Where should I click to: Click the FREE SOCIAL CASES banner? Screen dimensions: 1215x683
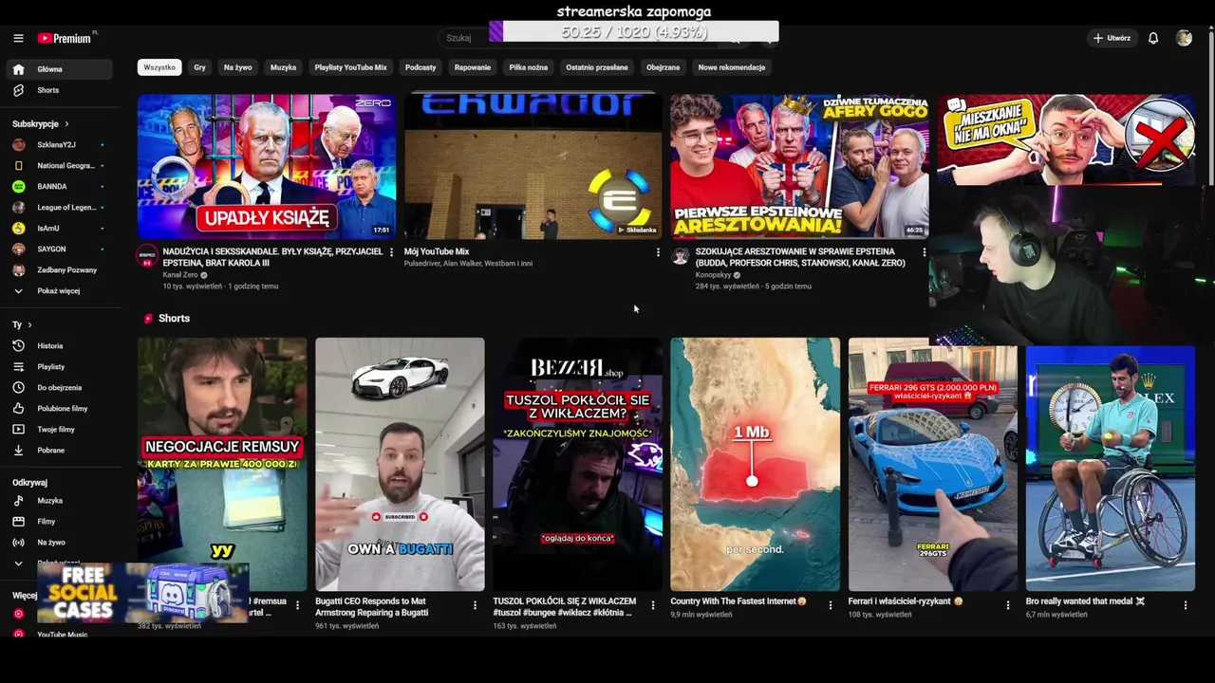point(143,593)
